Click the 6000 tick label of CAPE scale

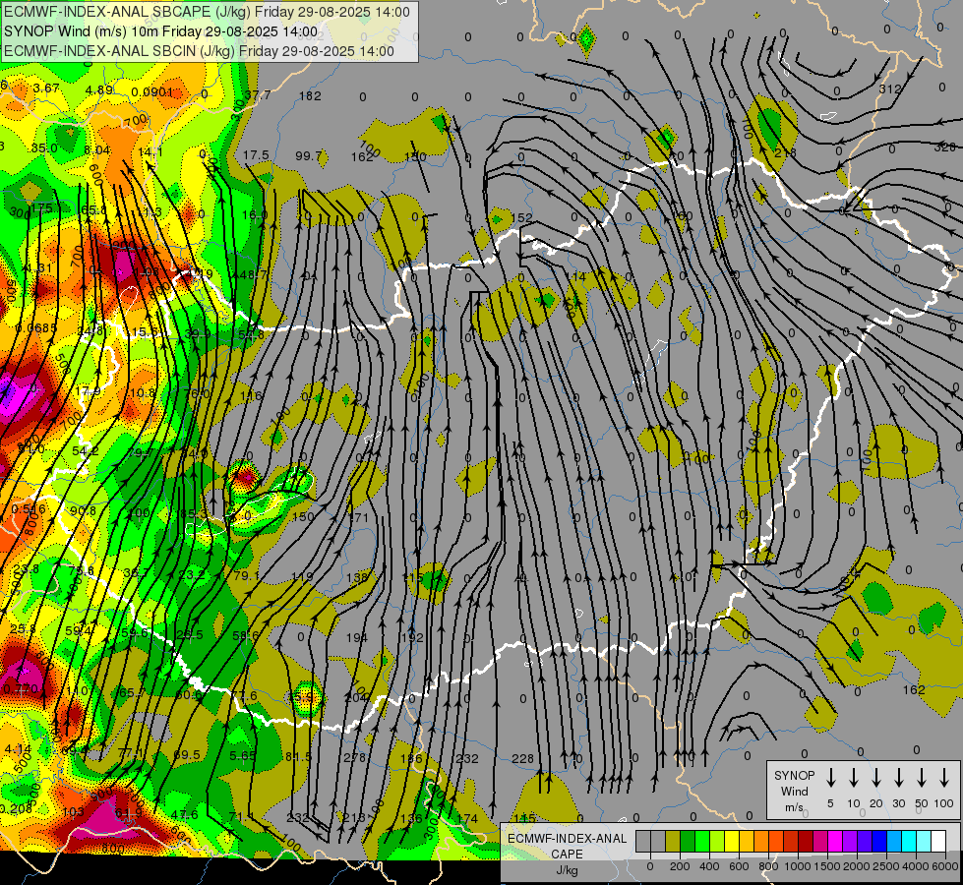[945, 866]
